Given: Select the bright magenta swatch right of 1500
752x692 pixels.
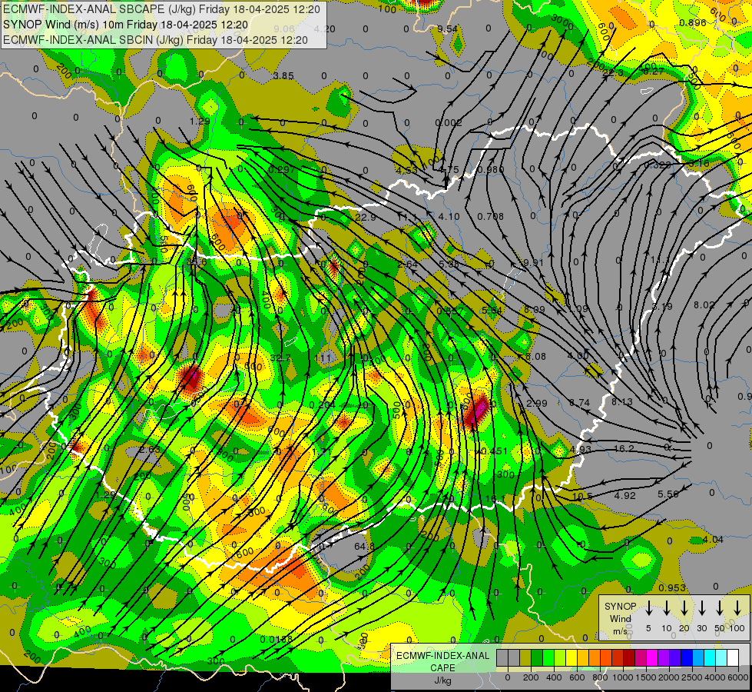Looking at the screenshot, I should (652, 658).
